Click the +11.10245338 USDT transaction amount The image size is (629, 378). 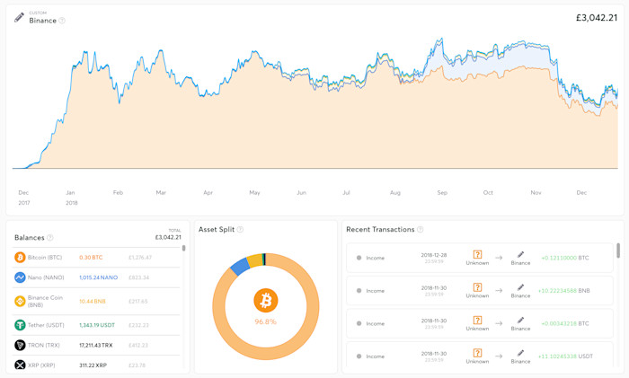click(x=565, y=356)
